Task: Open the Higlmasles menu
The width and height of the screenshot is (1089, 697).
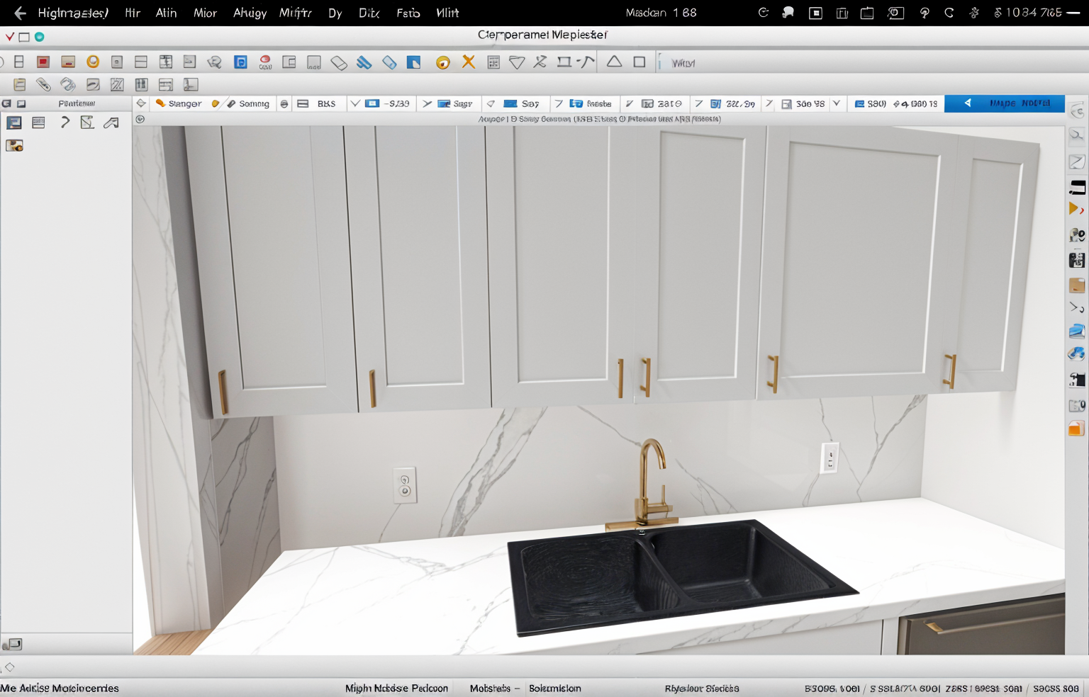Action: coord(73,13)
